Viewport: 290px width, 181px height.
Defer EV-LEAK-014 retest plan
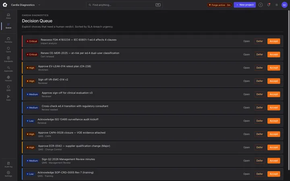[x=259, y=68]
